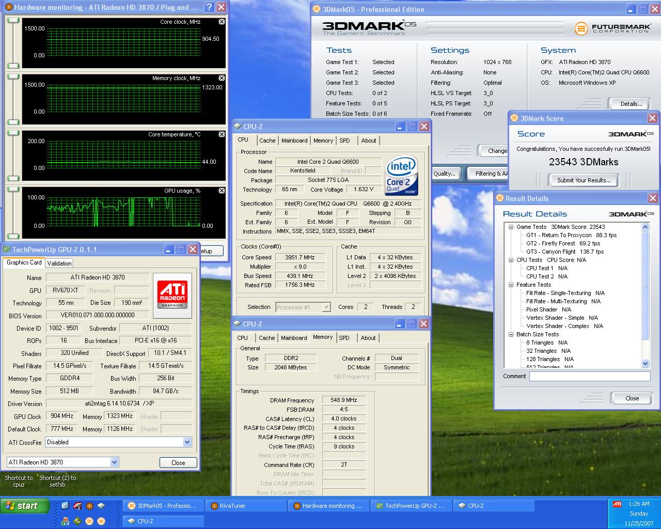Grab upper range handle beside Core clock graph
This screenshot has width=661, height=529.
pos(13,20)
